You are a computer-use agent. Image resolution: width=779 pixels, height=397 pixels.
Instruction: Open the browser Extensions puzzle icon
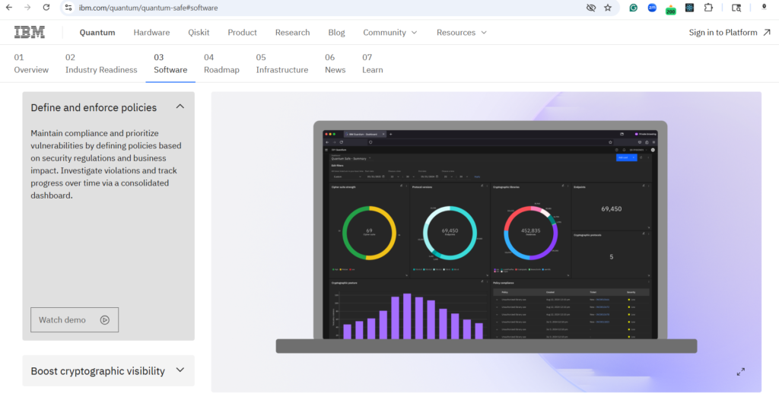click(708, 8)
